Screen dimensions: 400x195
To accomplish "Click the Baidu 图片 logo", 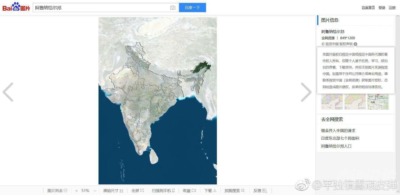I will pyautogui.click(x=16, y=7).
